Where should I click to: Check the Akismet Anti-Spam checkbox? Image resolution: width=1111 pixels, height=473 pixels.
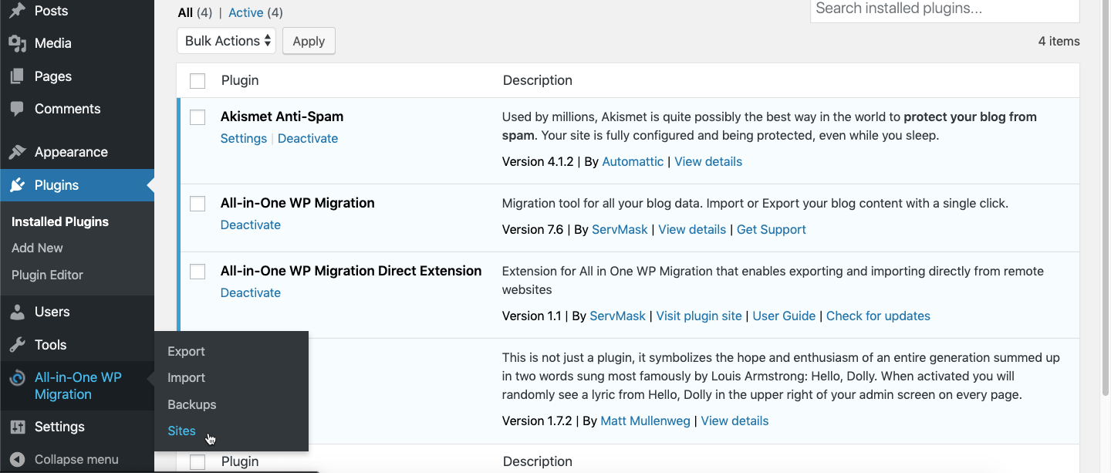(x=198, y=117)
